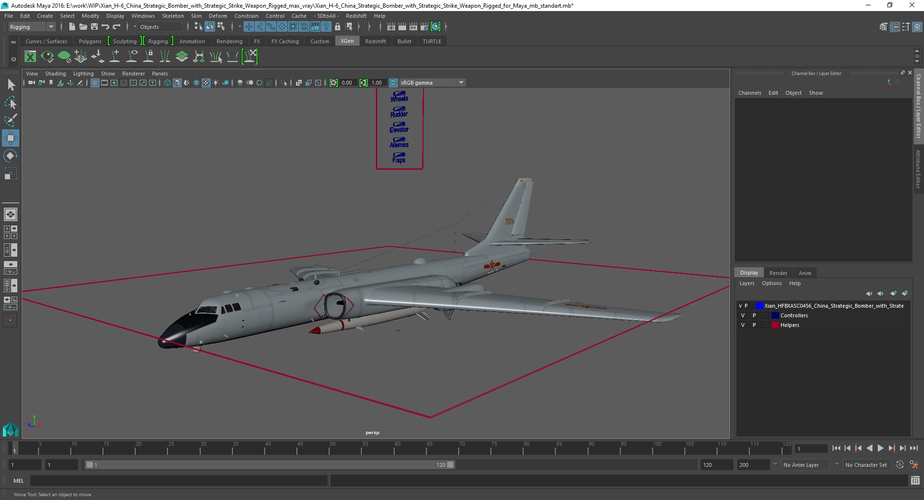Click the XGen clear preview leaf icon
Viewport: 924px width, 500px height.
(x=64, y=57)
